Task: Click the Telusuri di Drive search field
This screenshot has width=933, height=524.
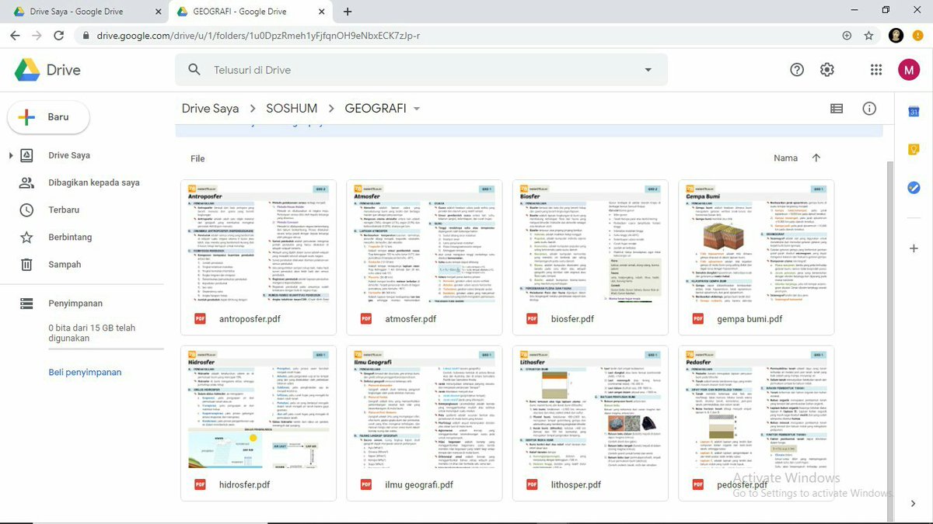Action: coord(420,70)
